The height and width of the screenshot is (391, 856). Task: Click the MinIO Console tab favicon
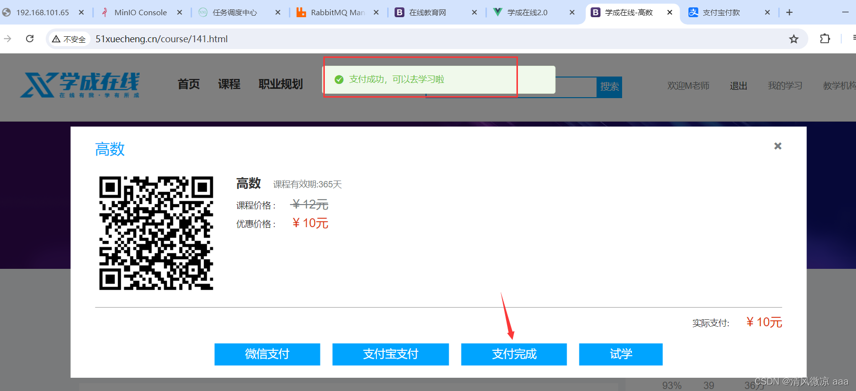coord(104,12)
